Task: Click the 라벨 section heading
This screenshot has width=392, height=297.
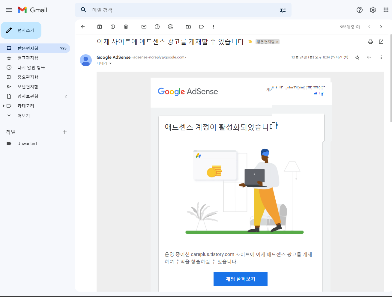Action: (11, 132)
